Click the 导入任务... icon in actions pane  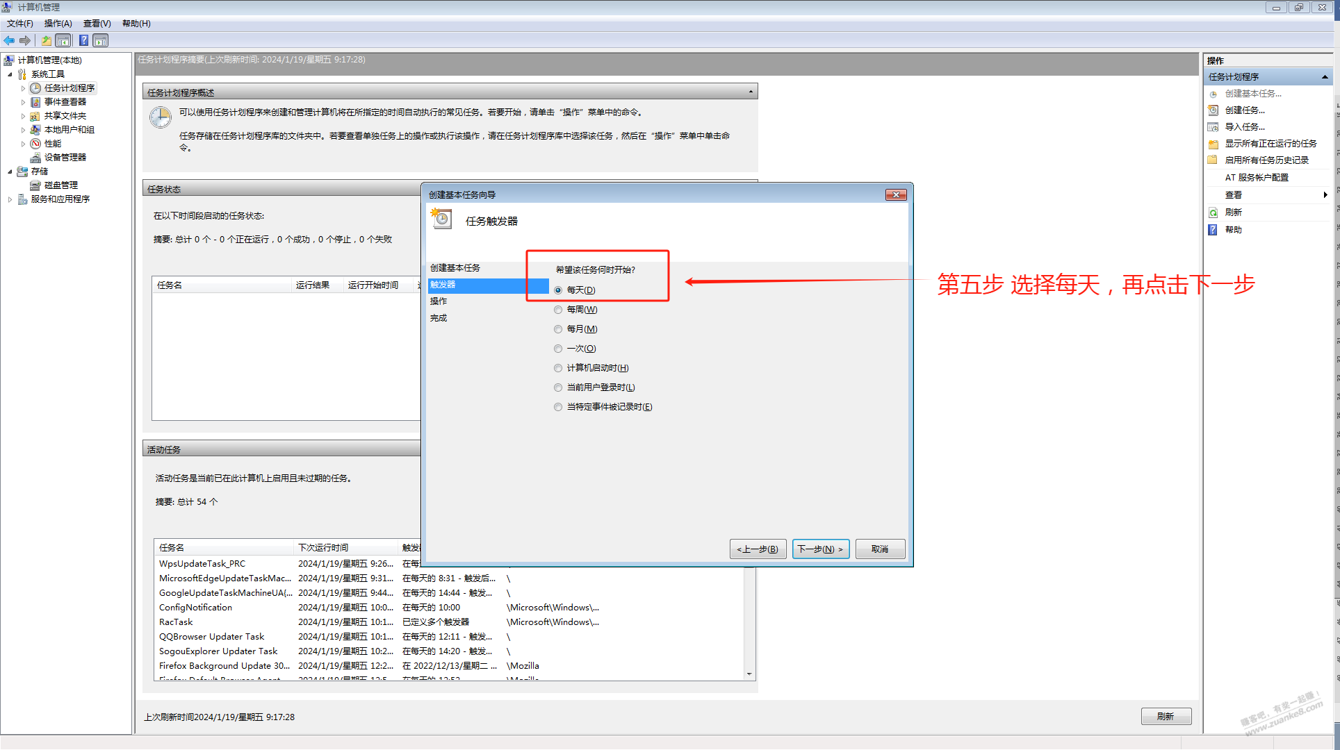pyautogui.click(x=1213, y=127)
